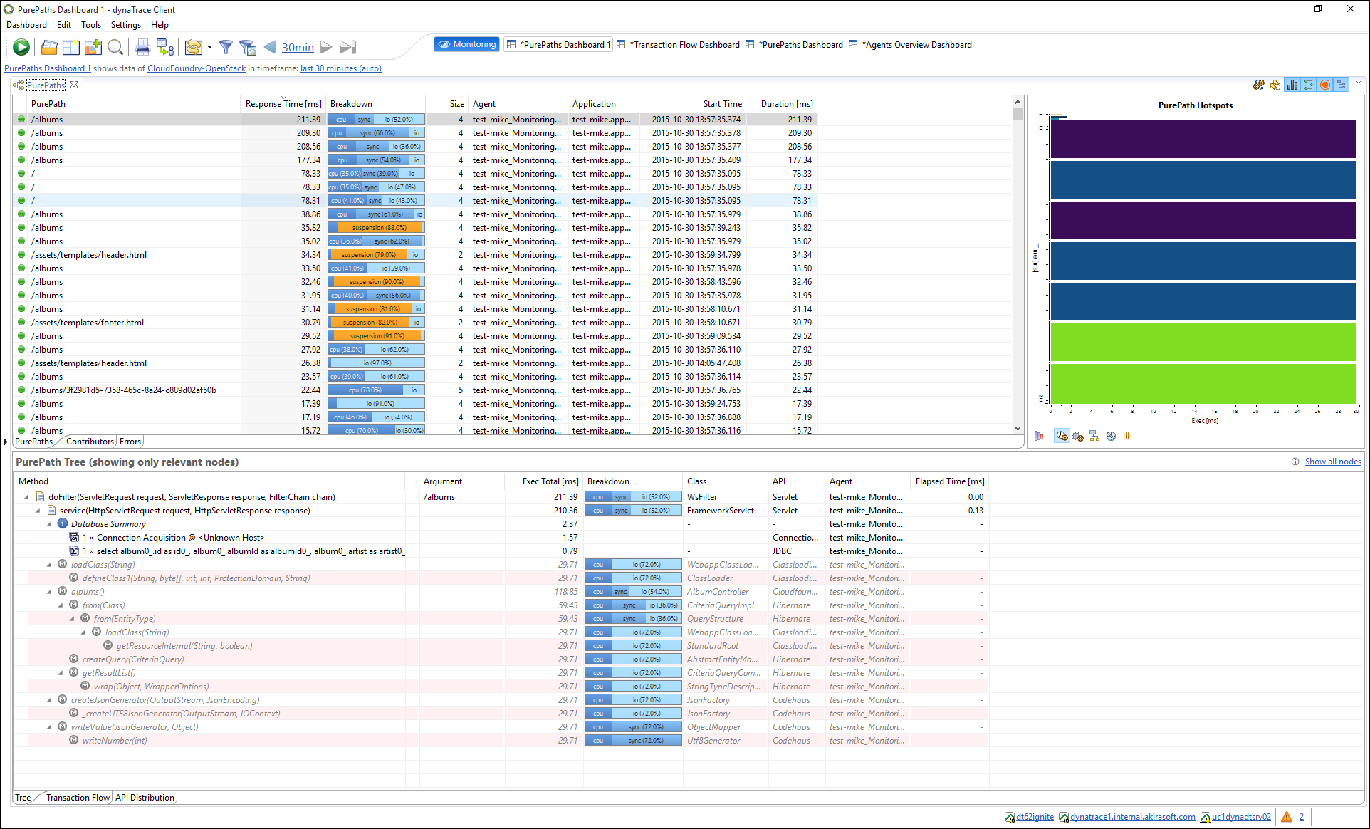Click the hierarchy structure icon below hotspots

[x=1094, y=436]
